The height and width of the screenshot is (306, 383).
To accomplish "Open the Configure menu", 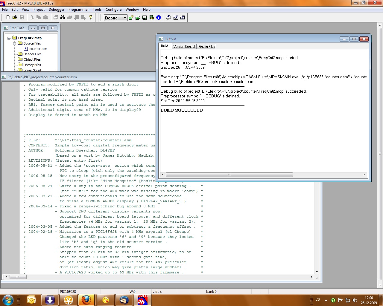I will (x=113, y=10).
